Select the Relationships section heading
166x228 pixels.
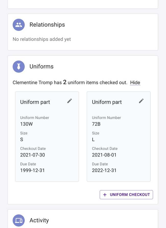(x=47, y=25)
